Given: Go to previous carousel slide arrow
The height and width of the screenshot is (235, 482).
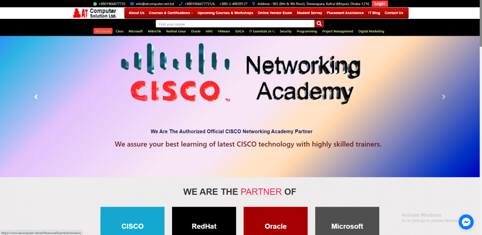Looking at the screenshot, I should pos(36,97).
